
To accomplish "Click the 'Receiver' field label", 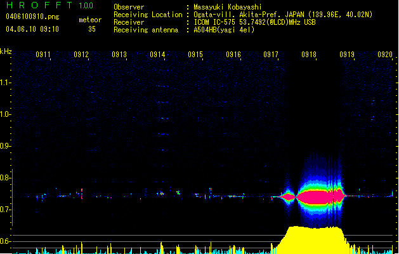I will click(129, 22).
